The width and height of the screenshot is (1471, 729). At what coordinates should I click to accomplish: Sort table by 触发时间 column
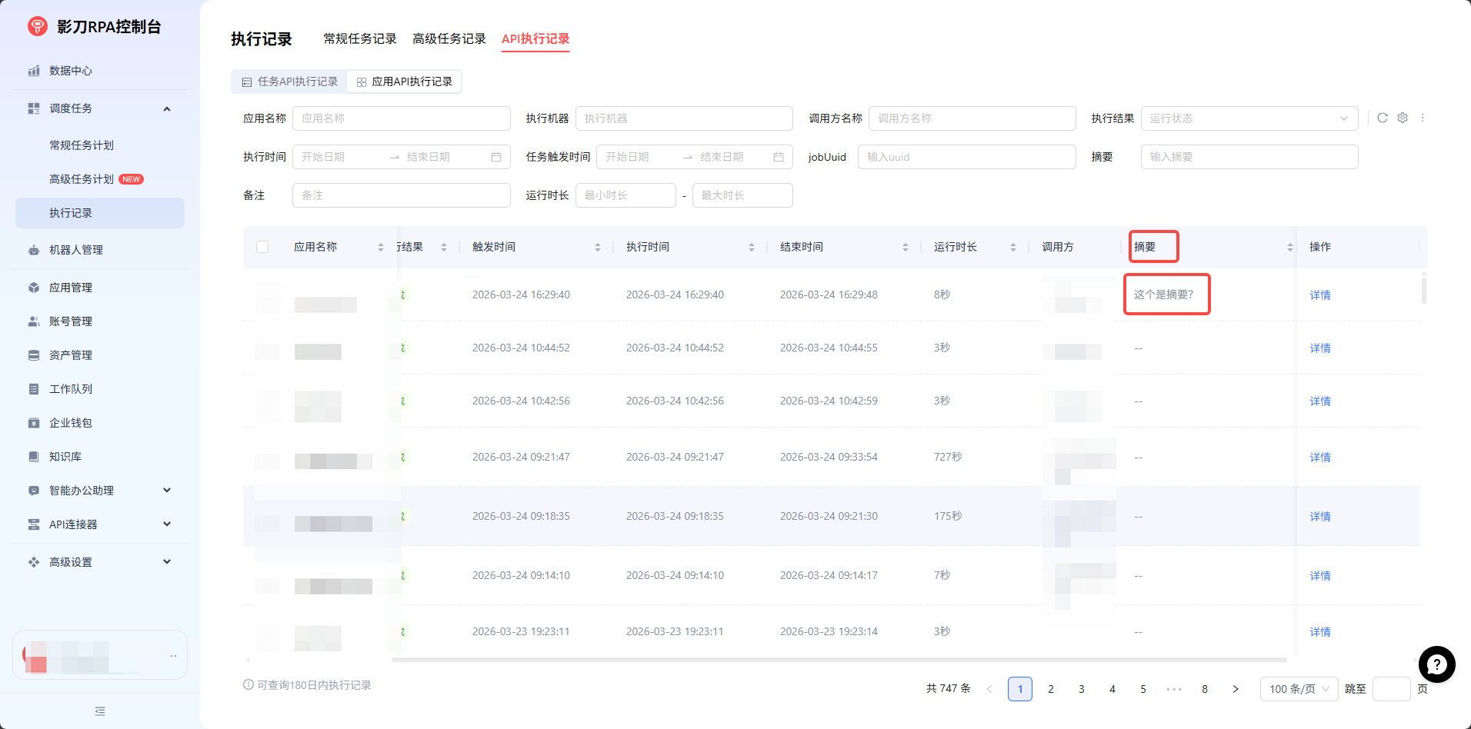click(x=597, y=247)
